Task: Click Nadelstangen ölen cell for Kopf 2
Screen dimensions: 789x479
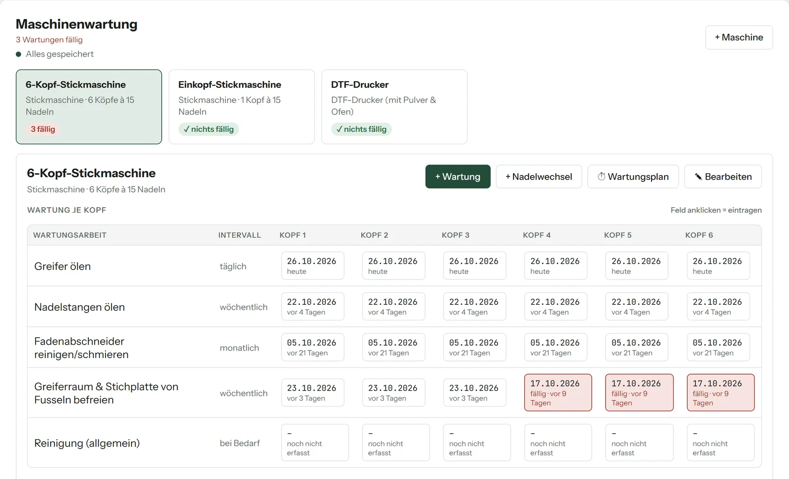Action: click(394, 307)
